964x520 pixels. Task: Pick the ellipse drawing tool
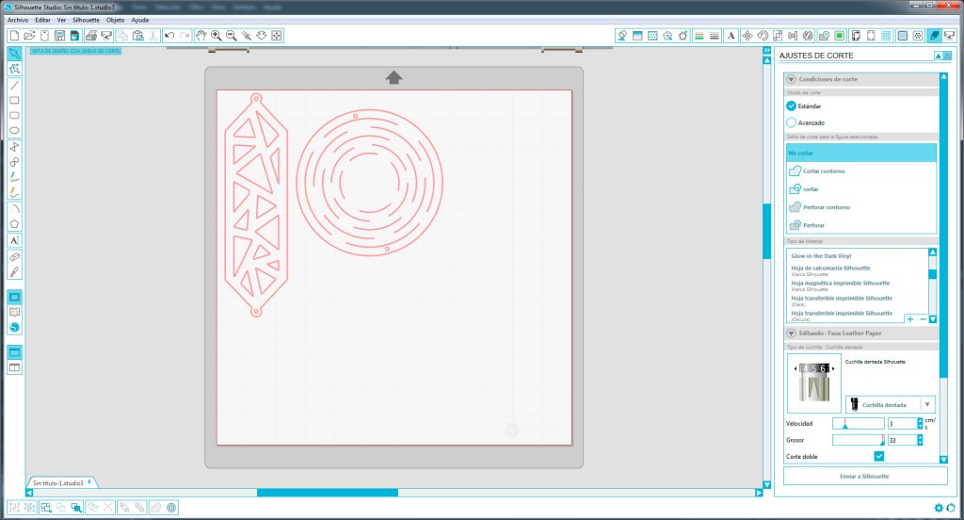tap(14, 130)
